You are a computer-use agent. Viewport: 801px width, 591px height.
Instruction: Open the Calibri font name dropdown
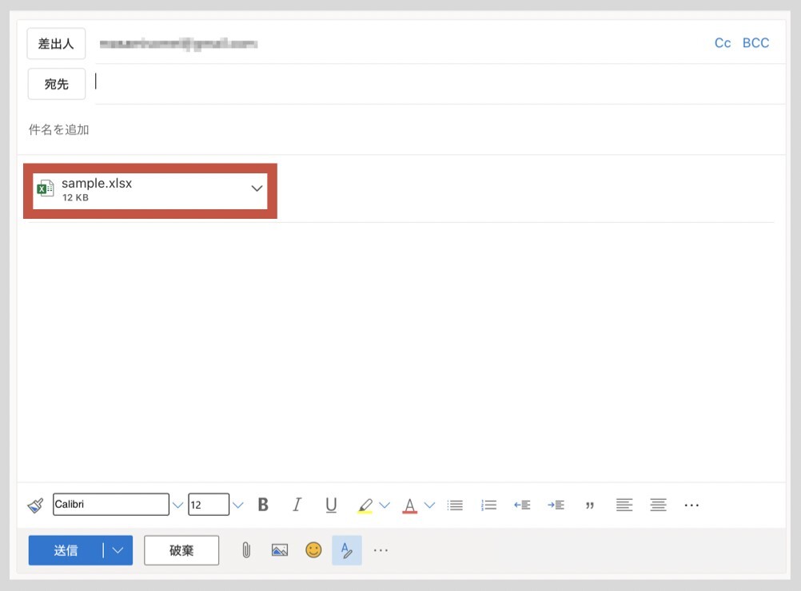click(x=177, y=505)
